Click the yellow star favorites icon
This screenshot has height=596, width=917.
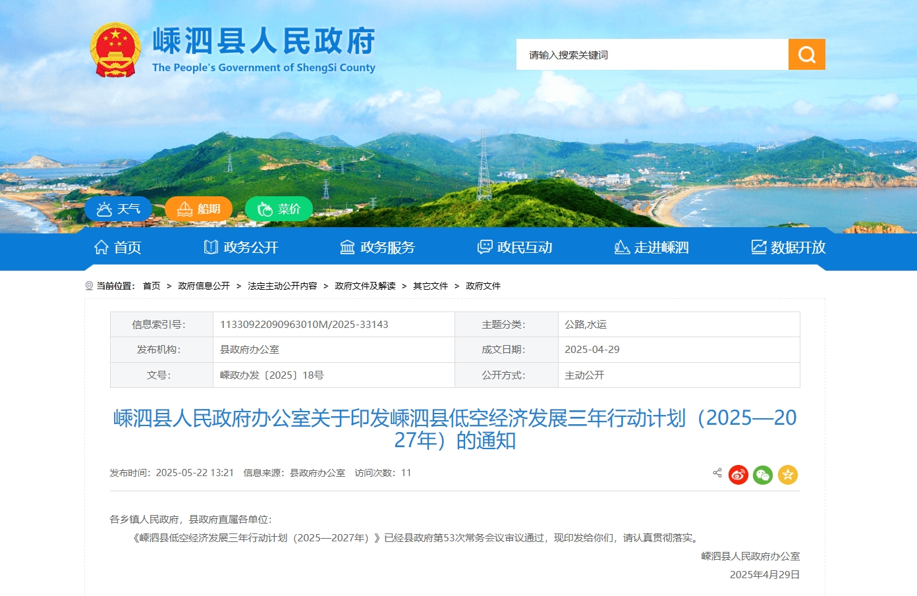[787, 475]
